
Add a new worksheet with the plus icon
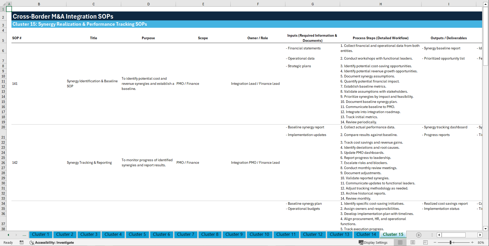click(418, 235)
